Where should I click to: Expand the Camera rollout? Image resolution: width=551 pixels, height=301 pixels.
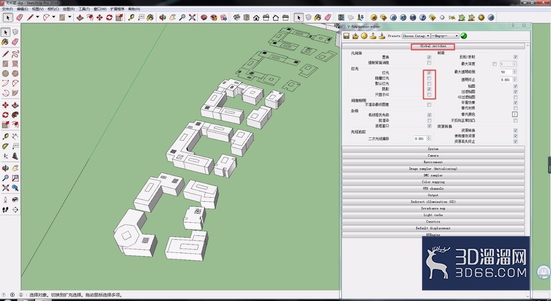coord(433,155)
